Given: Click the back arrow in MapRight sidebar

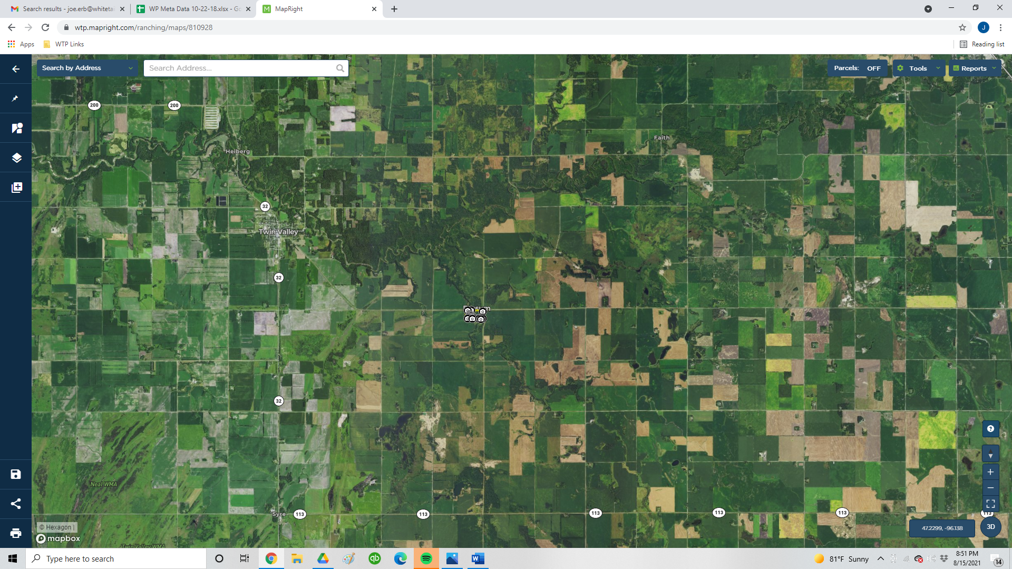Looking at the screenshot, I should (x=16, y=69).
